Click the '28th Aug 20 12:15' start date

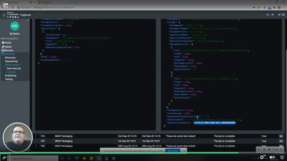[128, 146]
